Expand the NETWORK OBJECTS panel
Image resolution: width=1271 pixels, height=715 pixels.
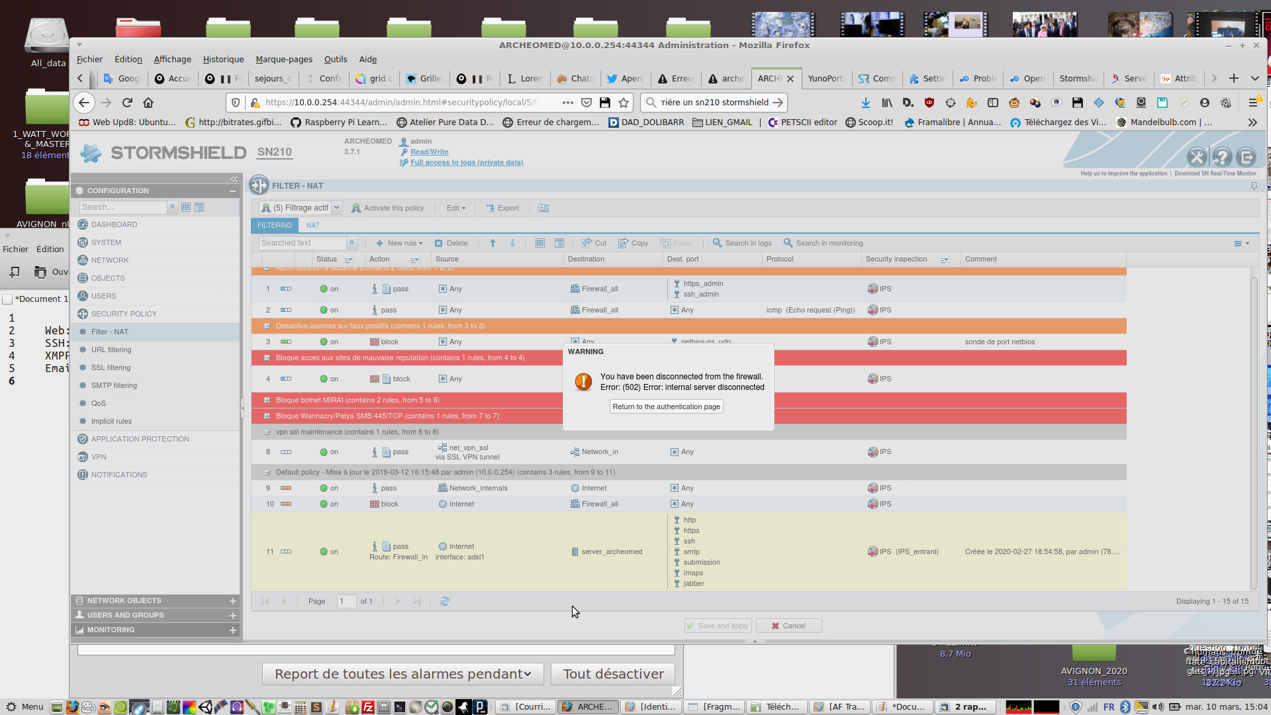point(233,601)
